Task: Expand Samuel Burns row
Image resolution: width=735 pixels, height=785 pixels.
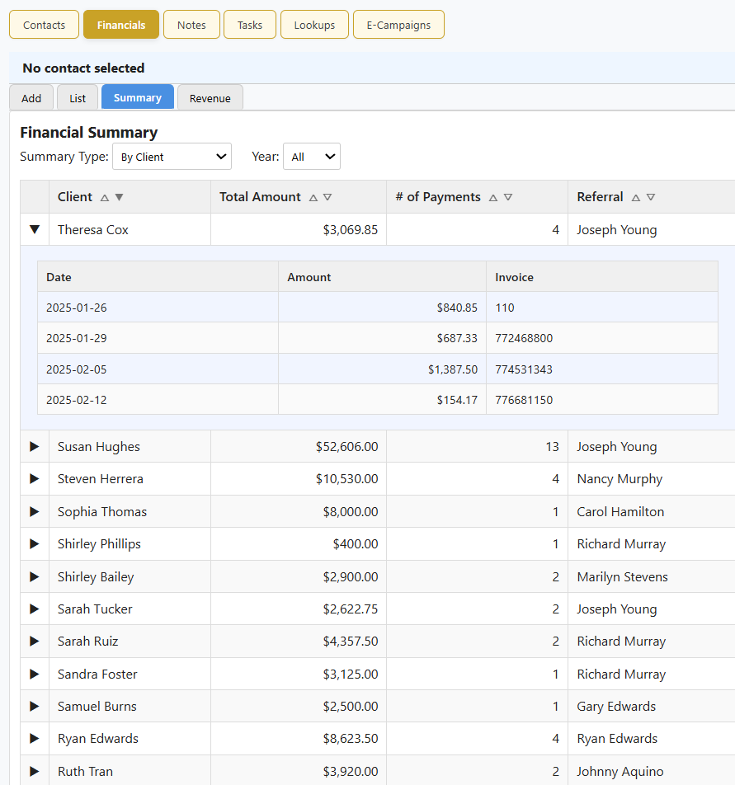Action: (35, 706)
